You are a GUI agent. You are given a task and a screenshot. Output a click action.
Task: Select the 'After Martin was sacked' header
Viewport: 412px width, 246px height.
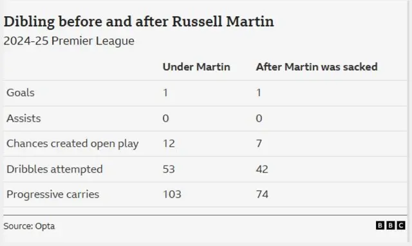pos(317,67)
